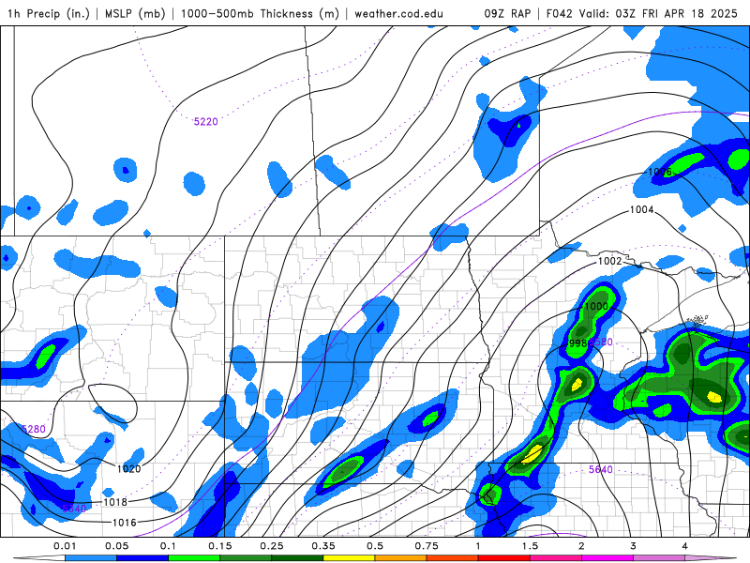Select the 1006 isobar label
This screenshot has height=563, width=750.
[660, 172]
